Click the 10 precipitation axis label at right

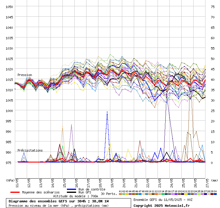pos(213,142)
